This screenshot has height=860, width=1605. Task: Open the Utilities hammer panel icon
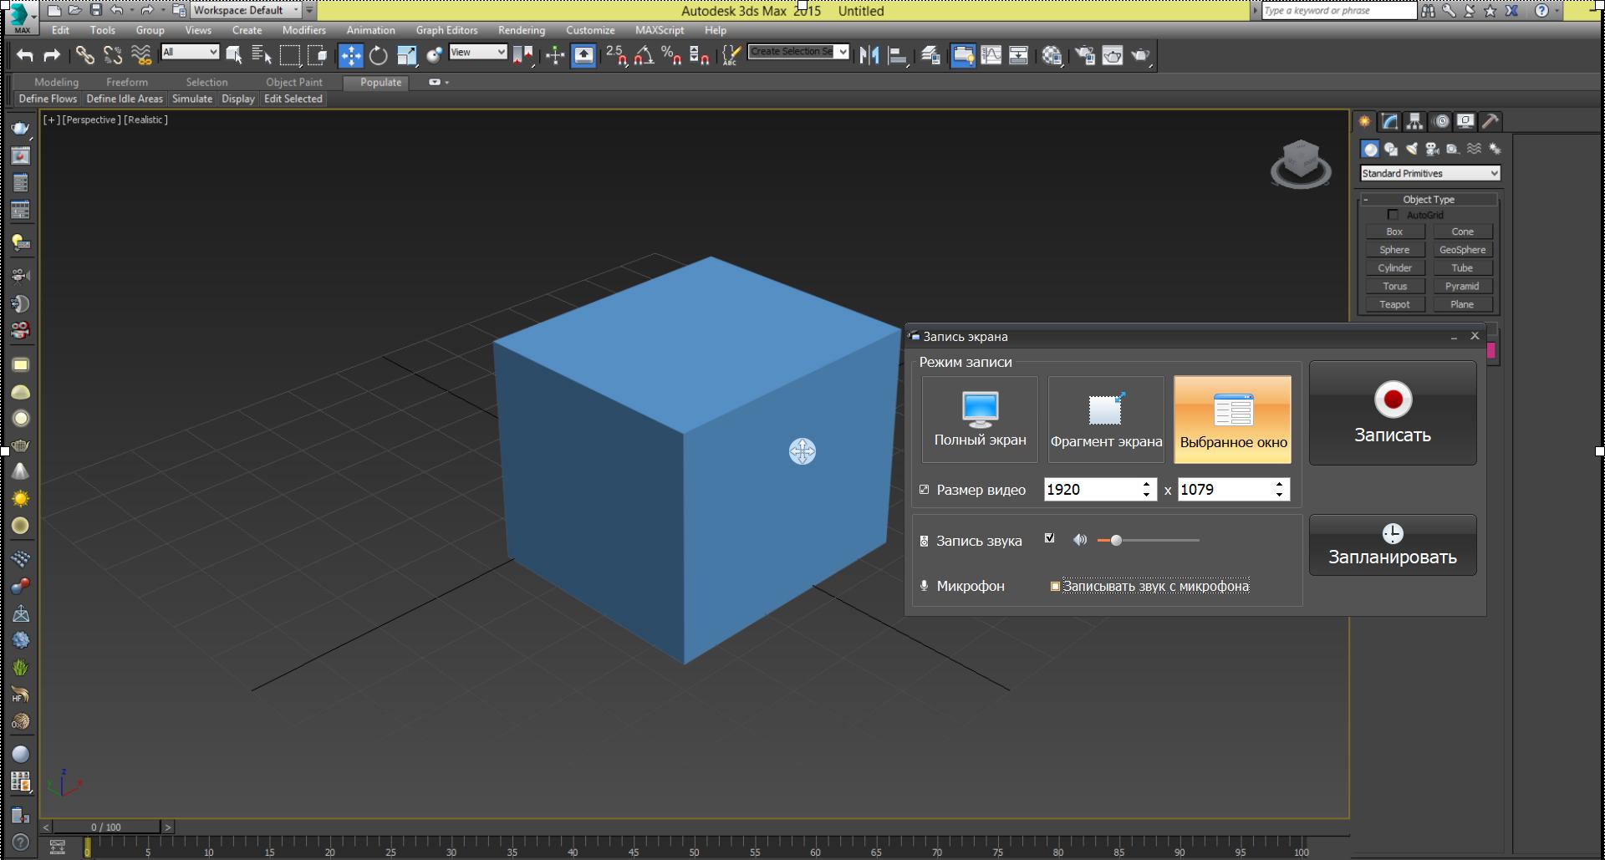tap(1490, 122)
